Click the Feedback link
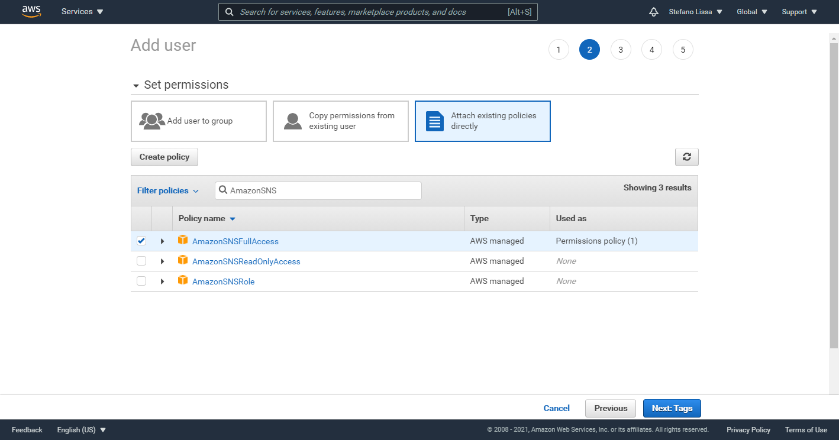 (x=27, y=430)
